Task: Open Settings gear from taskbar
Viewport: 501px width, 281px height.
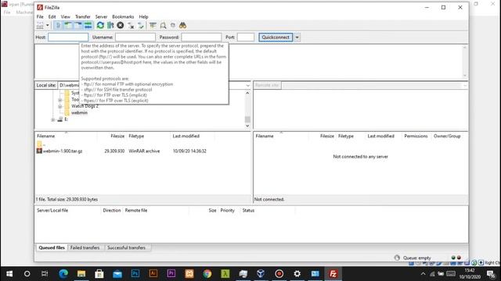Action: point(297,274)
